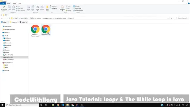190x107 pixels.
Task: Select Chapter 5 - Practice Set.pdf file
Action: (35, 31)
